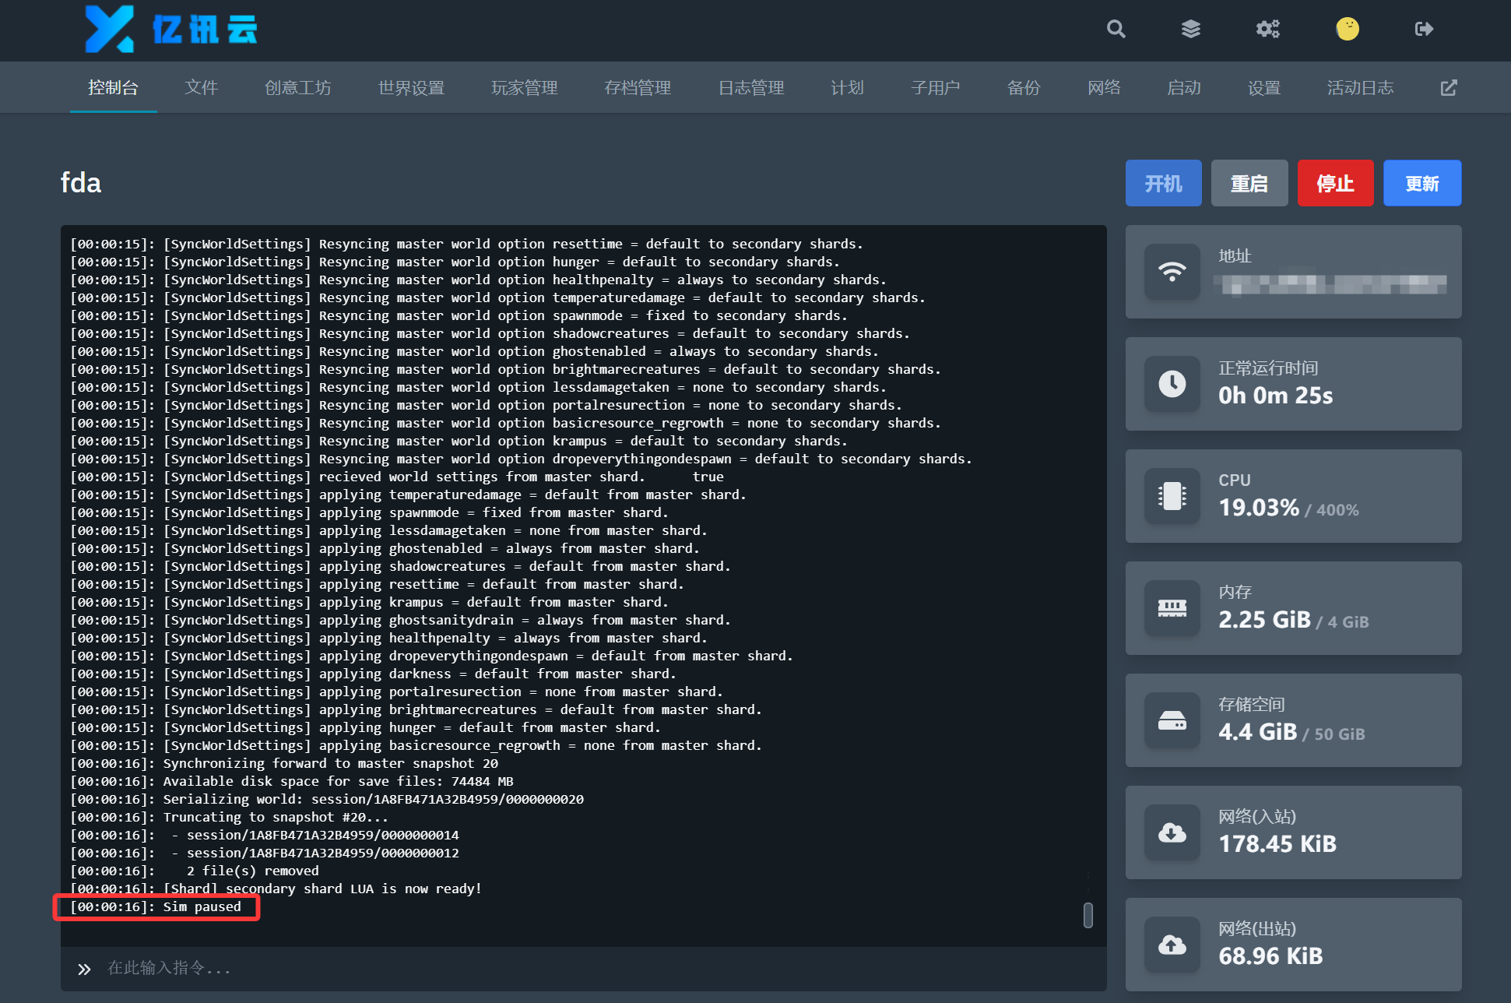Click the blurred server address text
This screenshot has width=1511, height=1003.
(x=1332, y=284)
